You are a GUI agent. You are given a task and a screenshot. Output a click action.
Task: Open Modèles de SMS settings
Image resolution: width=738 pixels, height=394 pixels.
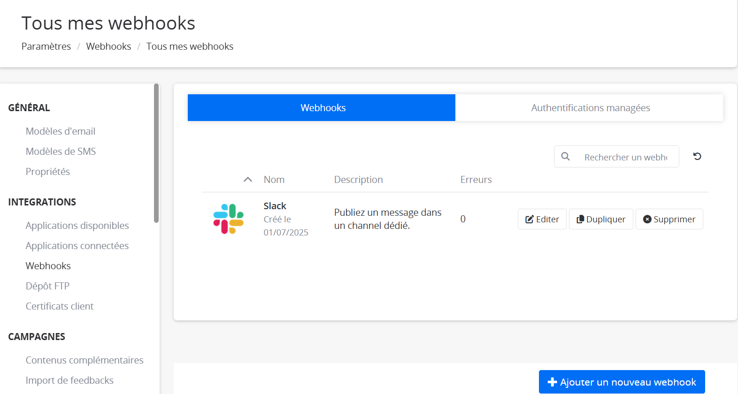click(x=61, y=152)
